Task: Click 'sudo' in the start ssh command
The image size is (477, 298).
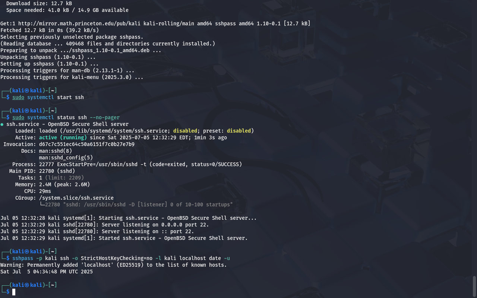Action: point(18,97)
